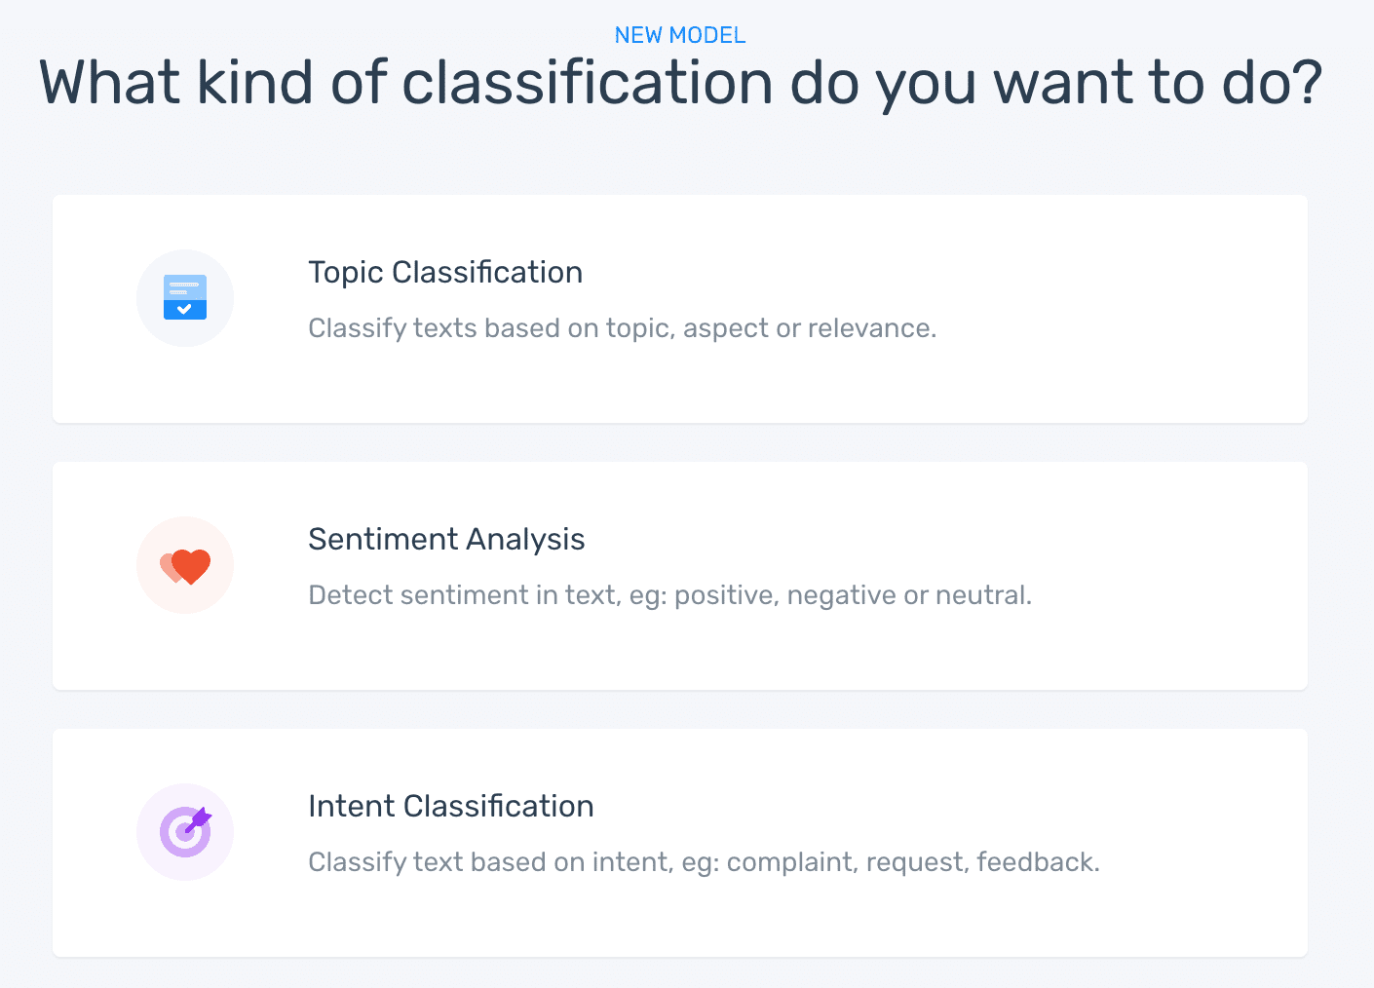This screenshot has width=1374, height=988.
Task: Click the Intent Classification target icon
Action: tap(185, 832)
